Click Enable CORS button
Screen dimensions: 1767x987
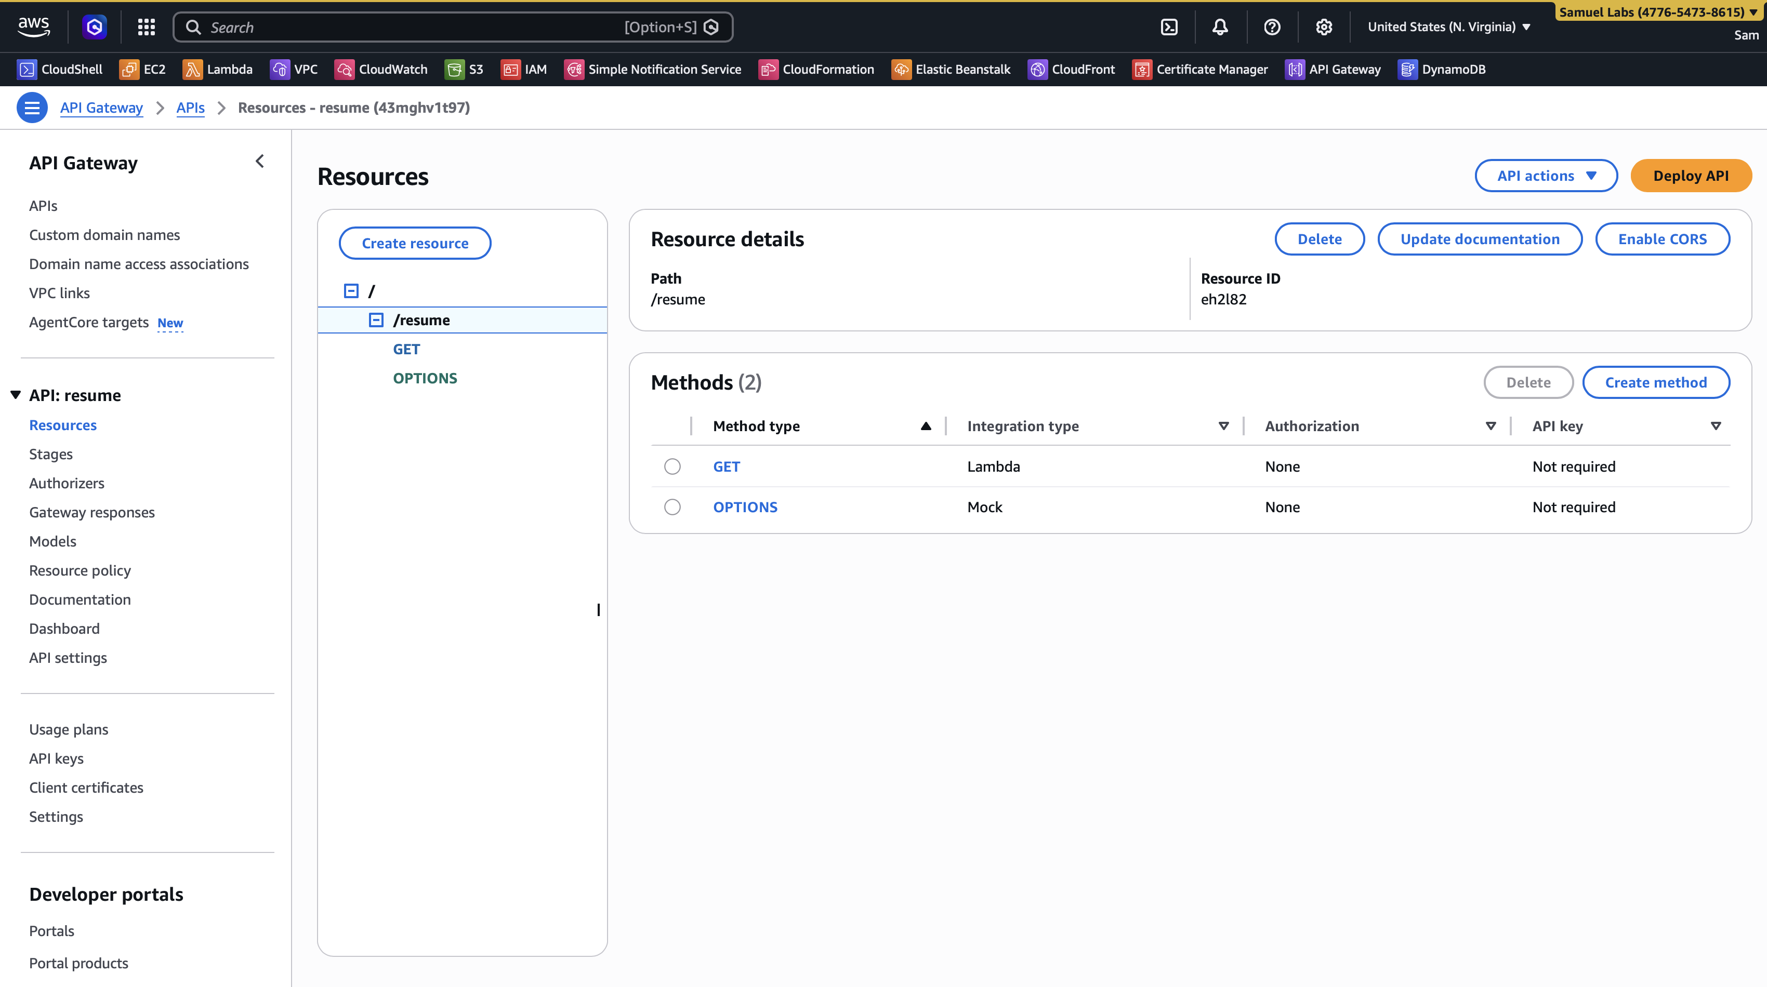tap(1661, 238)
